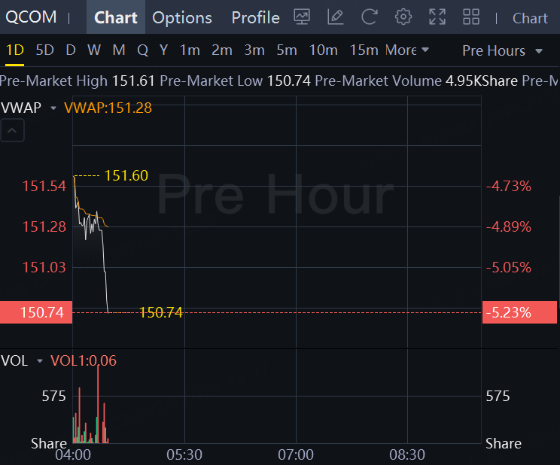Collapse the VWAP indicator panel
This screenshot has height=465, width=560.
point(14,132)
